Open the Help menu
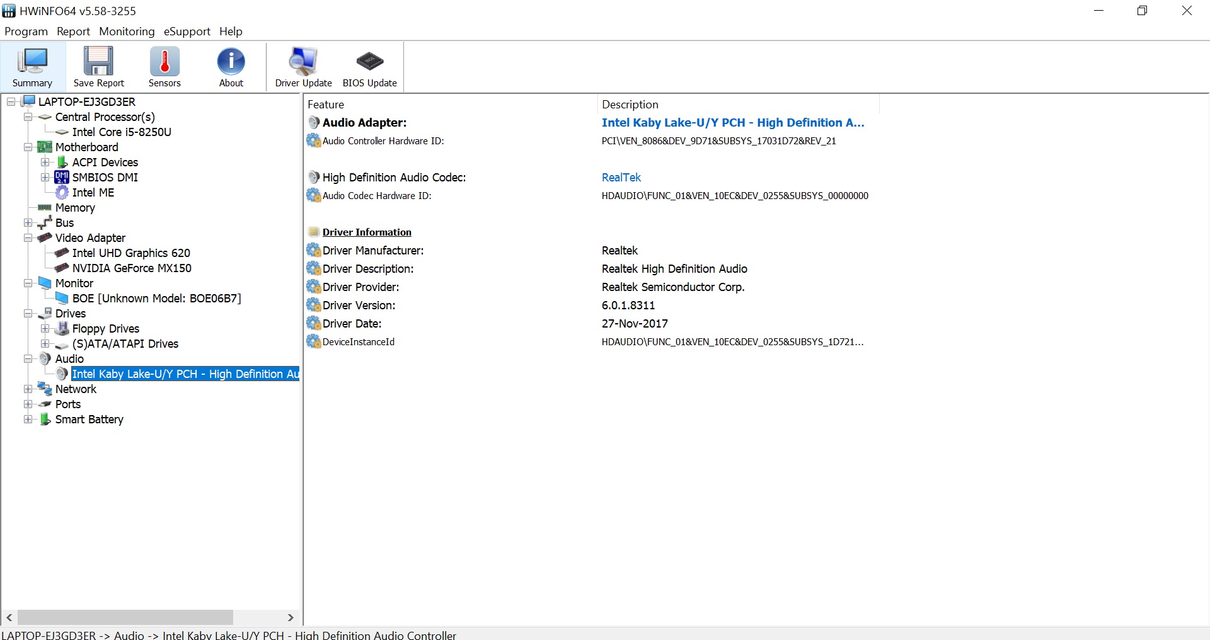Viewport: 1210px width, 640px height. point(231,31)
